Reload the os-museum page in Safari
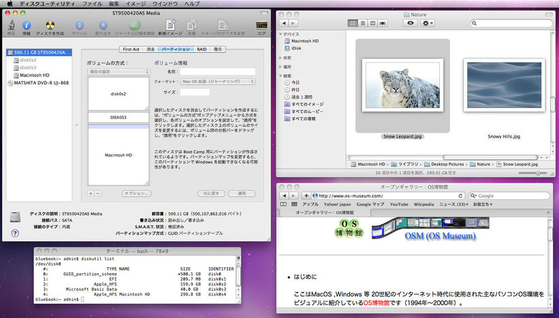The width and height of the screenshot is (559, 318). [460, 196]
